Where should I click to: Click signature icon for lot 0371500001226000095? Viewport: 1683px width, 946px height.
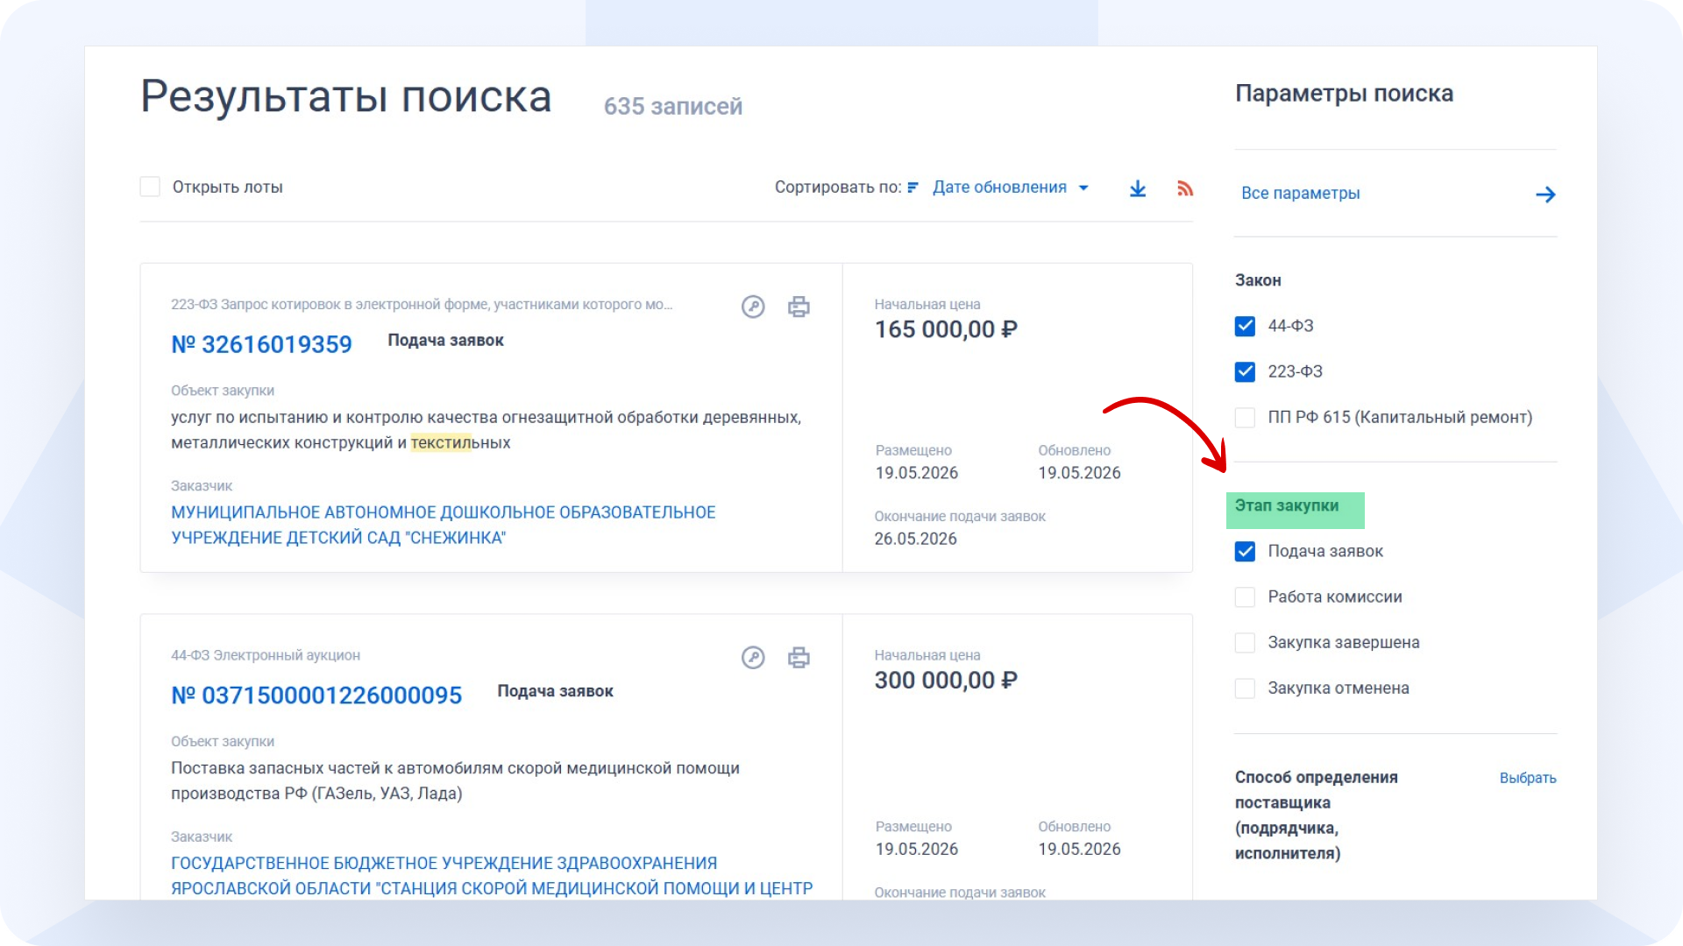point(753,658)
